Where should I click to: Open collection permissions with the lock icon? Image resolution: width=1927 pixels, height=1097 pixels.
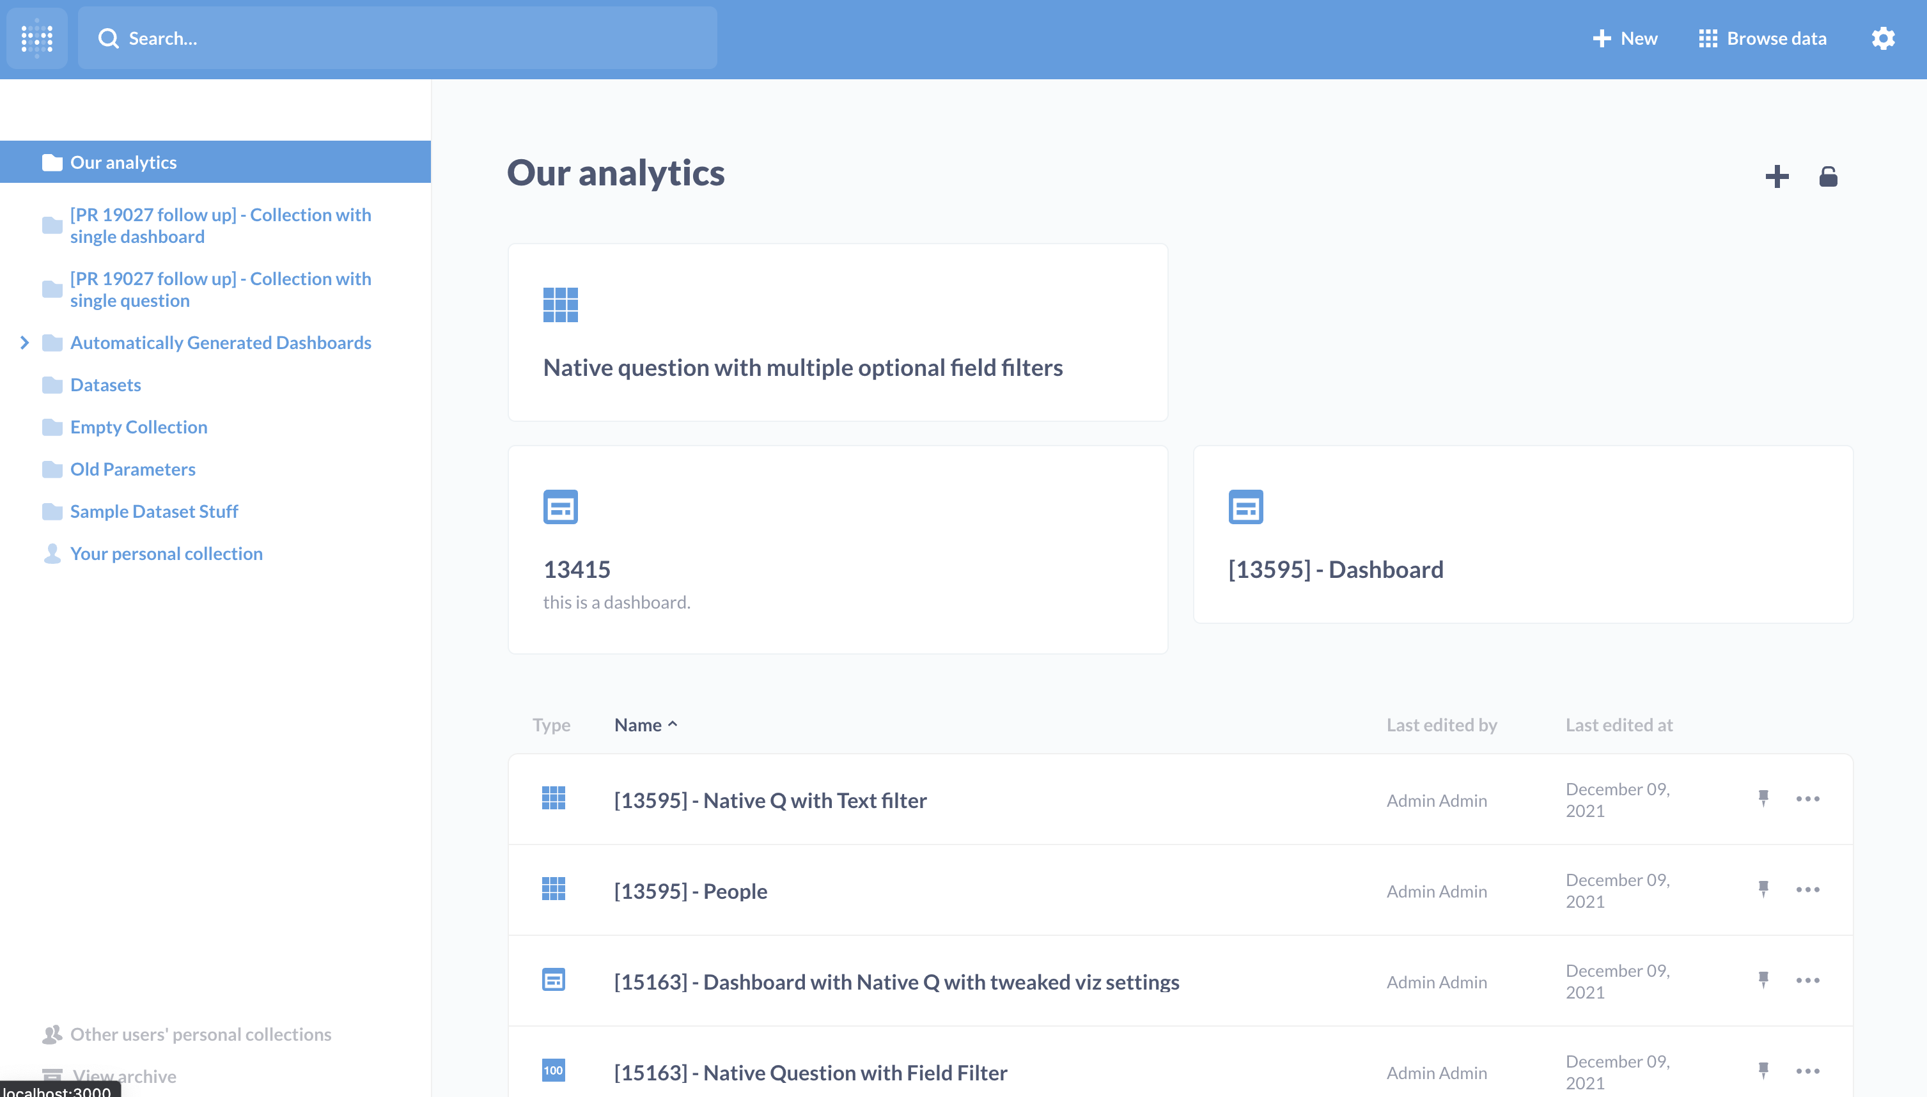(x=1829, y=176)
